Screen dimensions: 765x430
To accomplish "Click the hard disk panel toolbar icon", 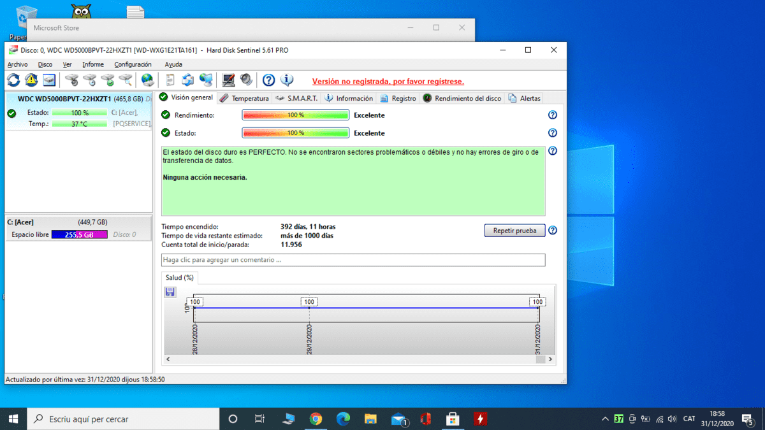I will (x=49, y=80).
